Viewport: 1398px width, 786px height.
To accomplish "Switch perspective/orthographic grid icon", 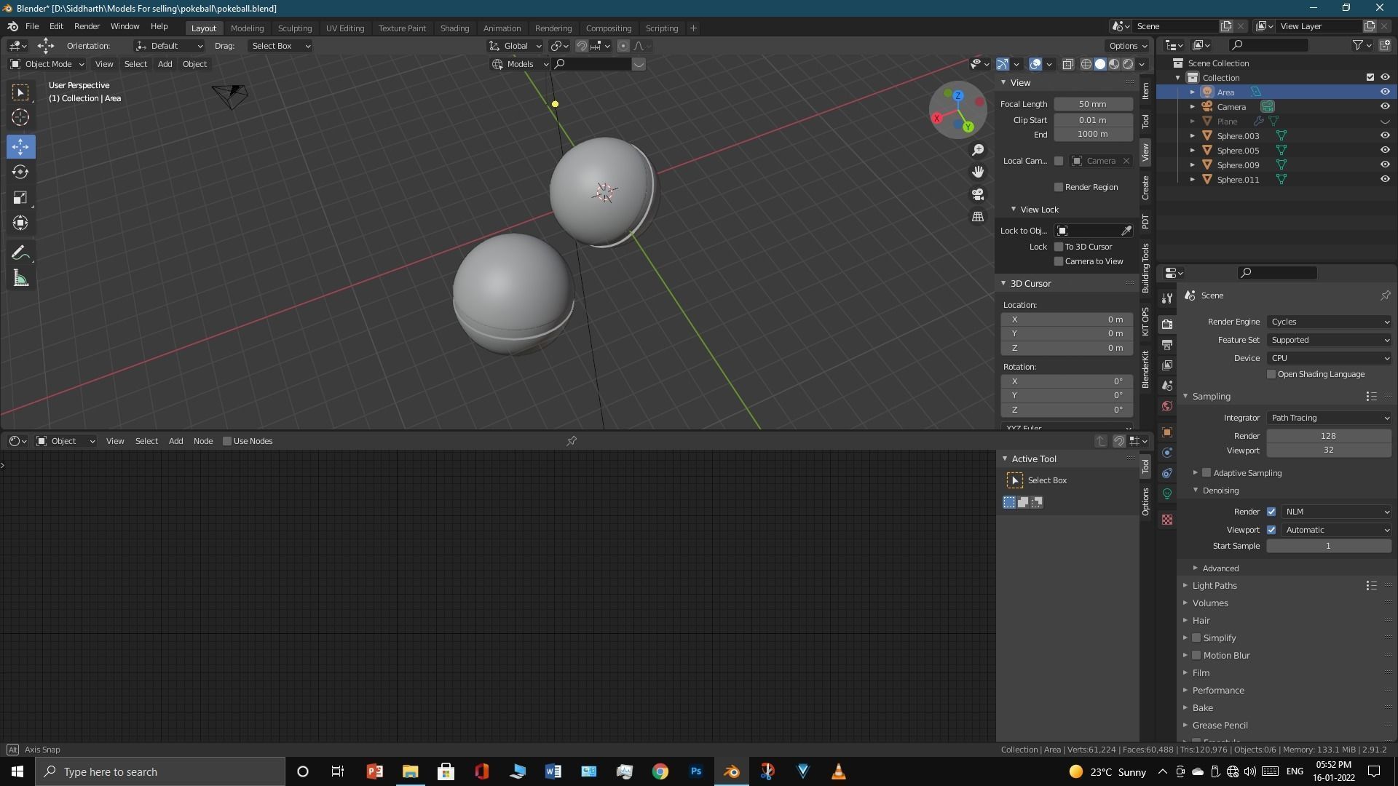I will click(978, 217).
